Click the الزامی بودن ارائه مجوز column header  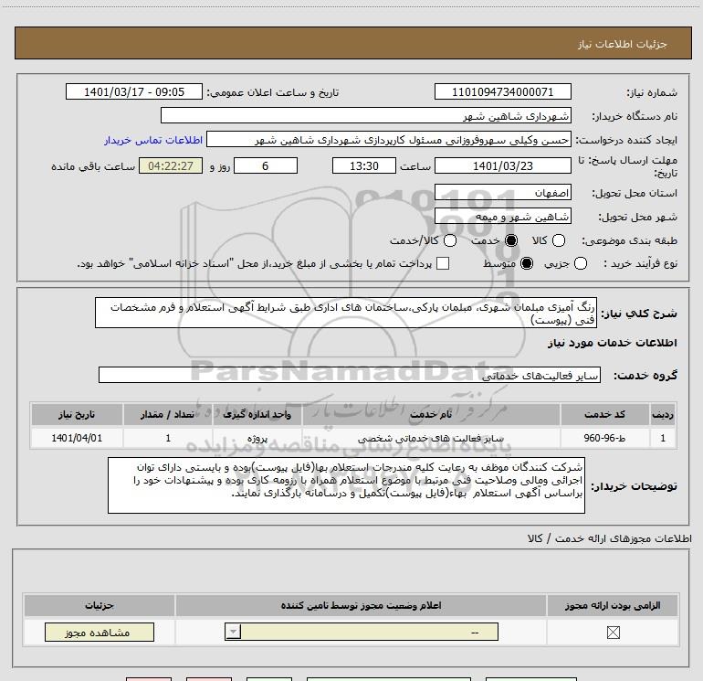point(613,605)
